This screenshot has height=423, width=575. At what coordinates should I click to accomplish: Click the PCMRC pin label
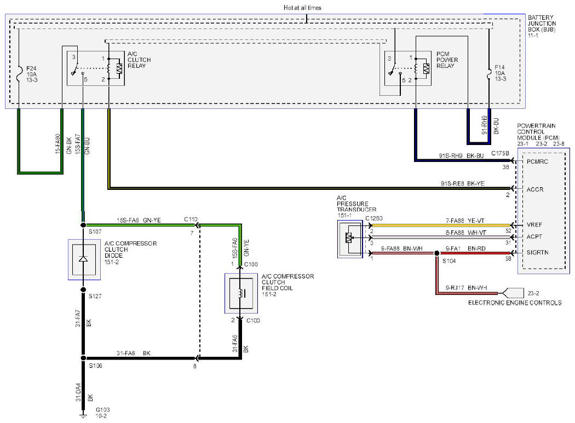point(537,161)
